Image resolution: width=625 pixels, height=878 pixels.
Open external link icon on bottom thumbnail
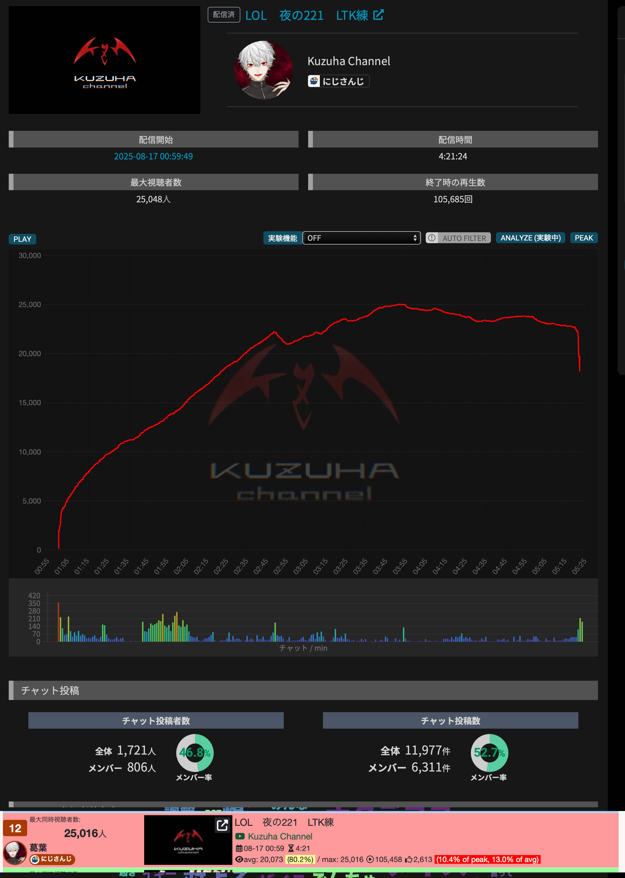[x=222, y=825]
